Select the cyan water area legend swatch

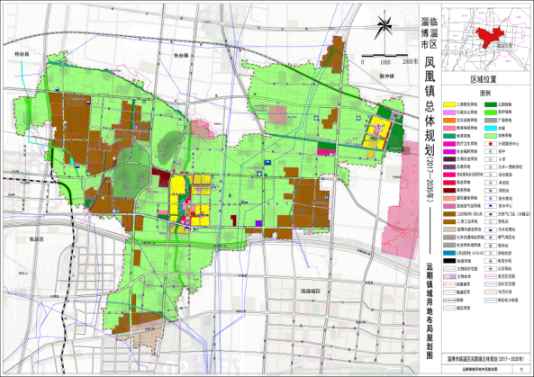pyautogui.click(x=491, y=128)
